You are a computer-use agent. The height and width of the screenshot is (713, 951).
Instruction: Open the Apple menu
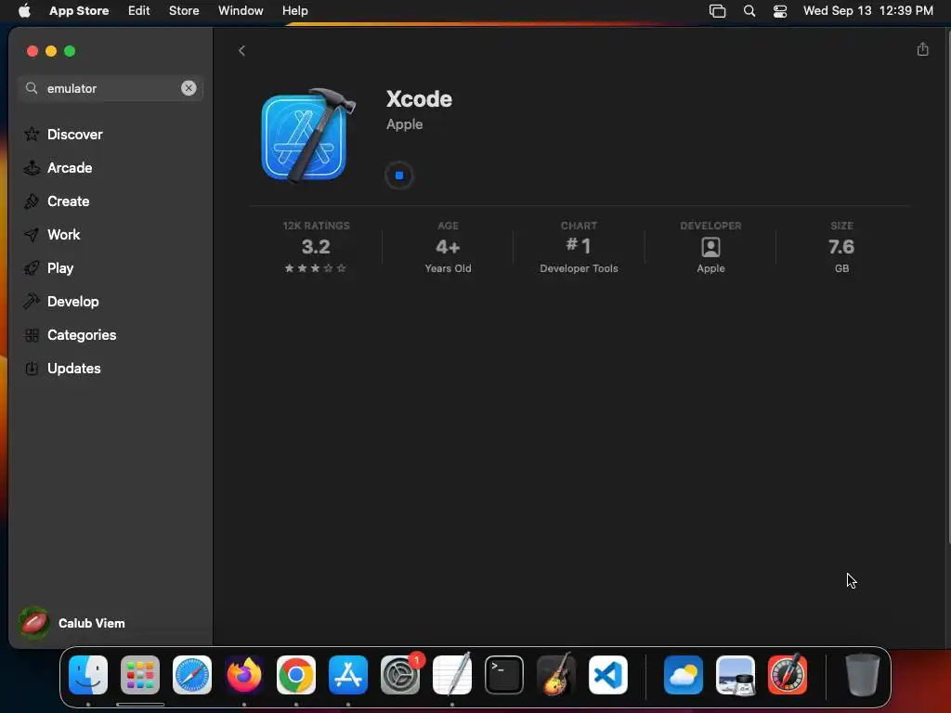(x=24, y=10)
